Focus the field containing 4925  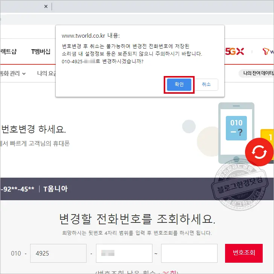coord(58,253)
